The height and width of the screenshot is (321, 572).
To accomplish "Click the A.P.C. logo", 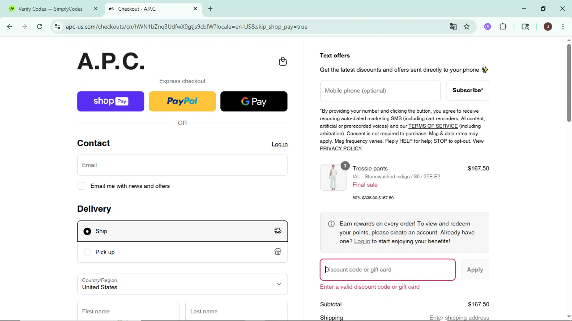I will (111, 61).
